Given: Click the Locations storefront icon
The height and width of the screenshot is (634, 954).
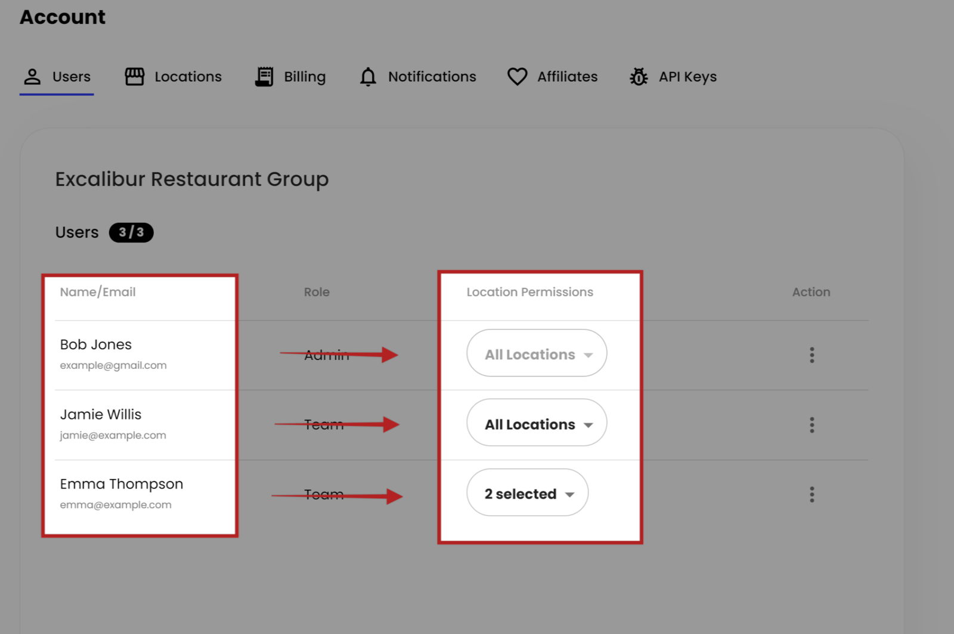Looking at the screenshot, I should 134,77.
